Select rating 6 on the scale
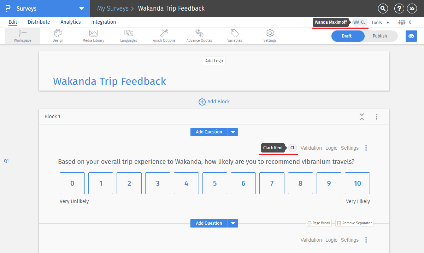424x253 pixels. [243, 183]
